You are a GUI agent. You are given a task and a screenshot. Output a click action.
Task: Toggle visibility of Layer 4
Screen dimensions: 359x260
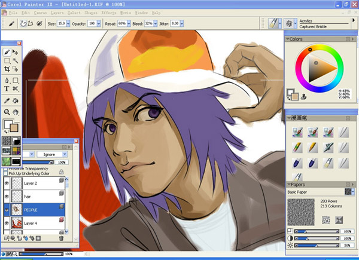tap(7, 224)
